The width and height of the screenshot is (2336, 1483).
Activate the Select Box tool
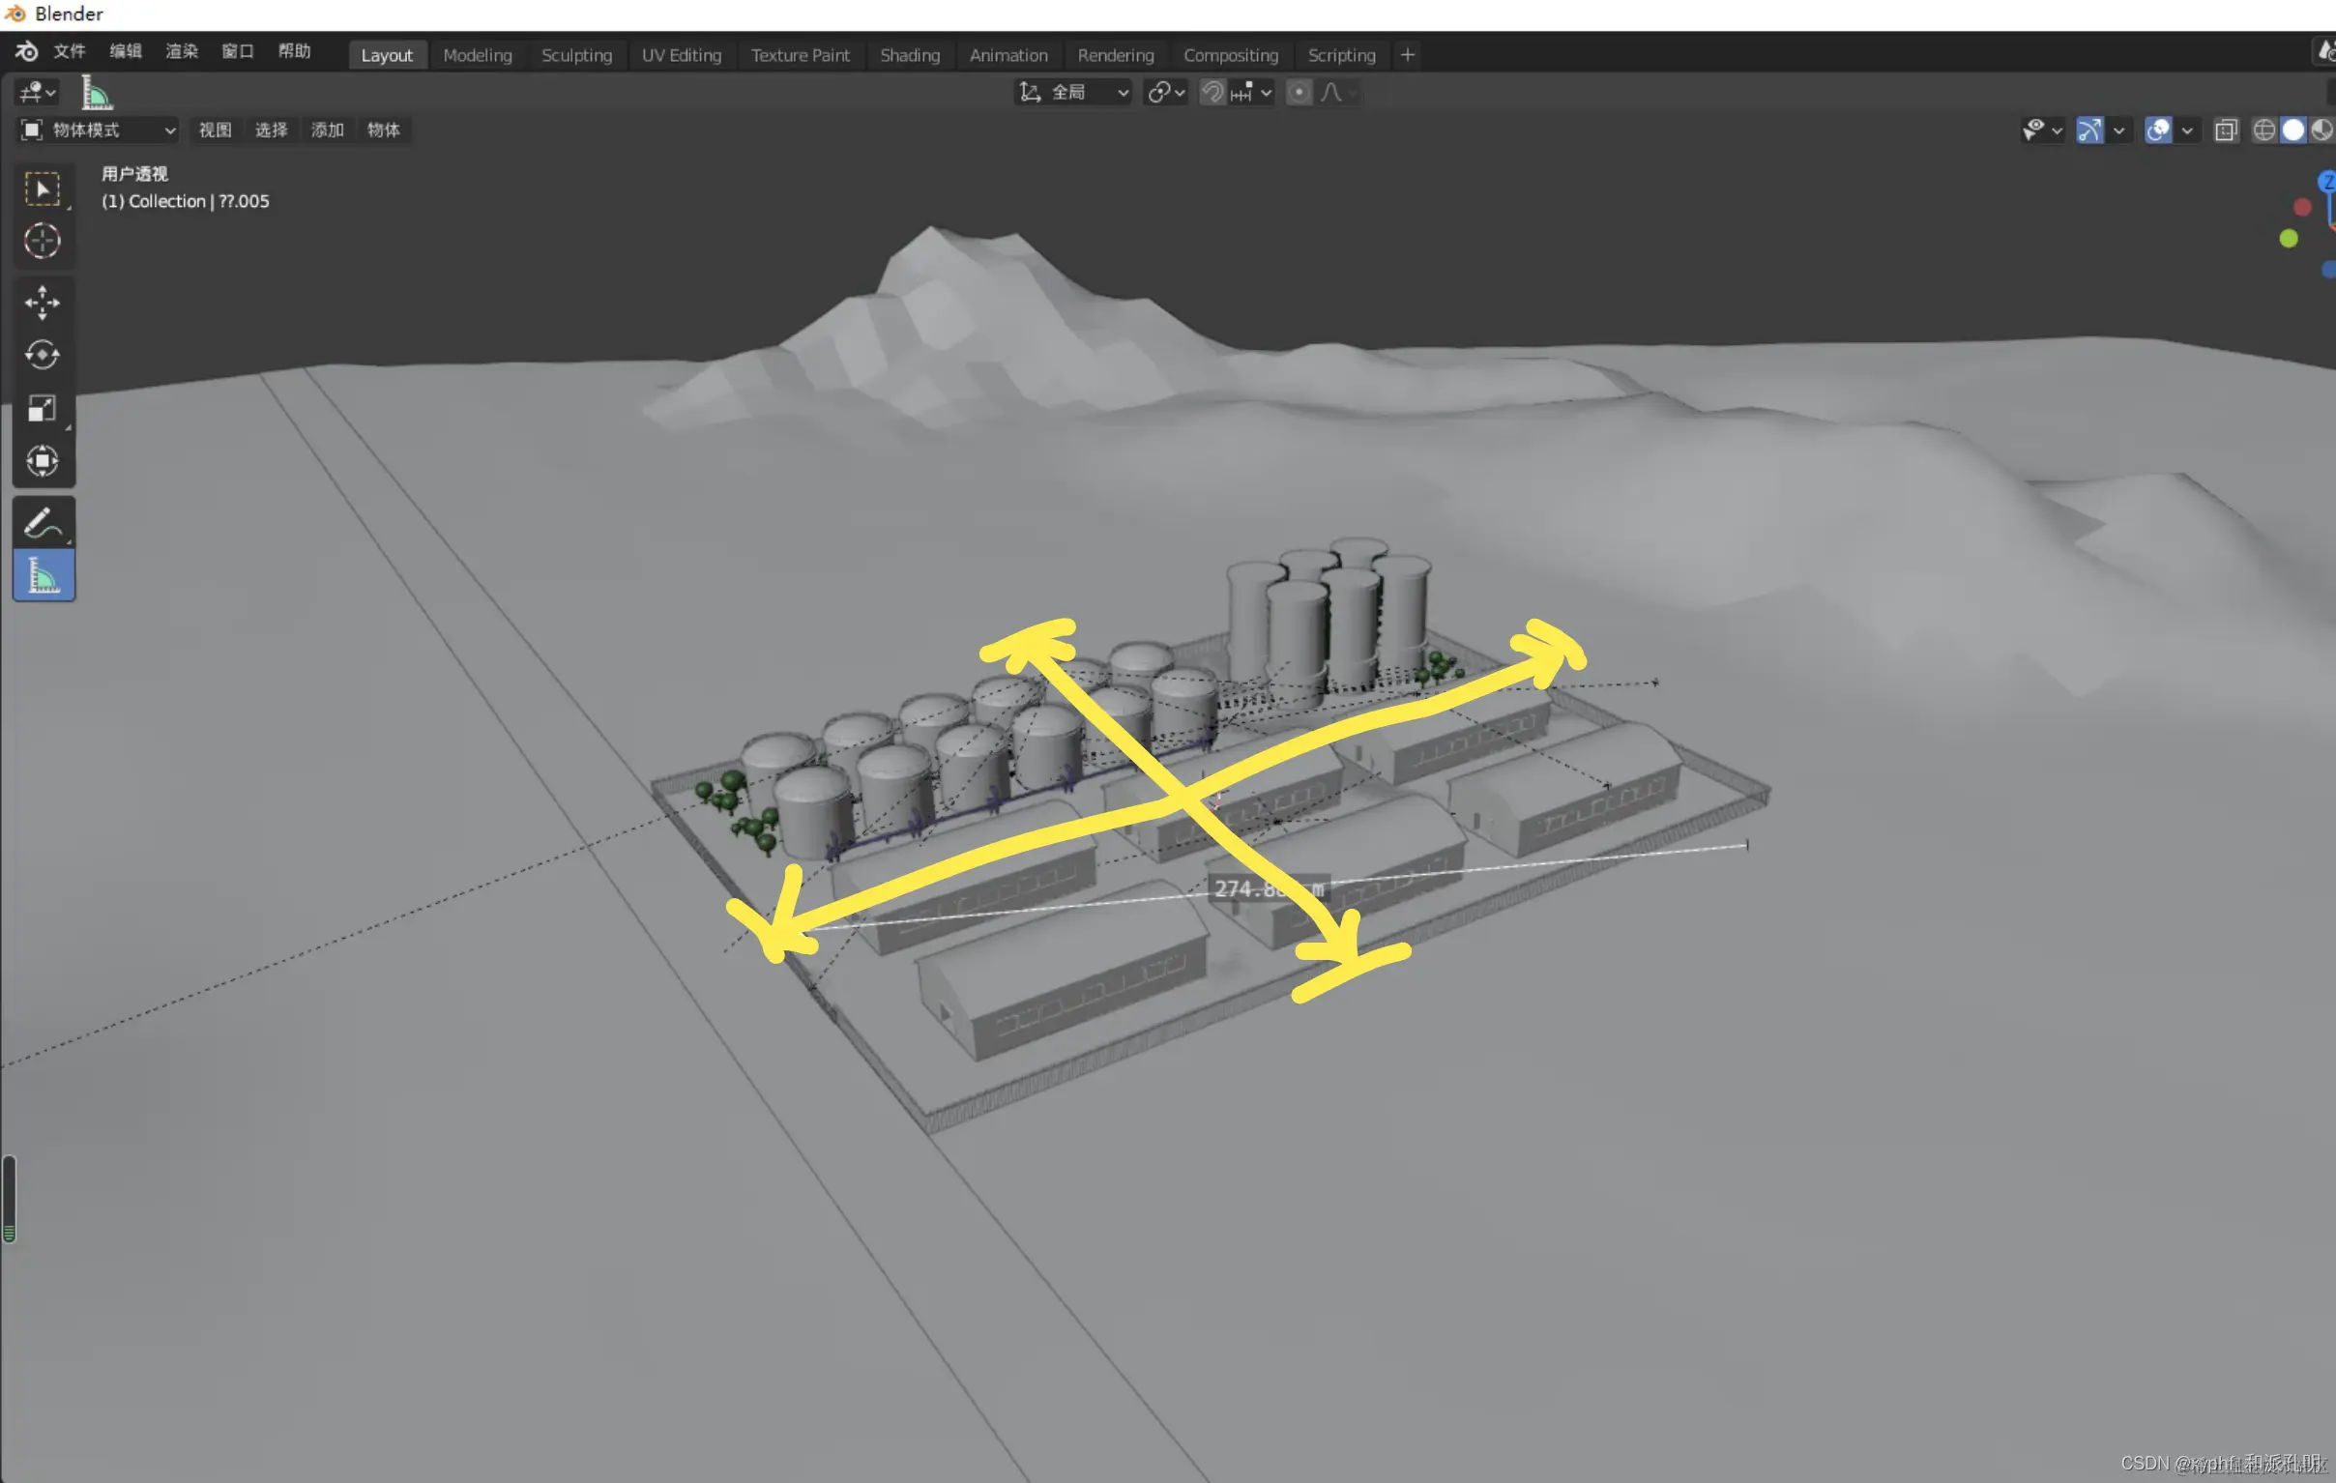tap(42, 189)
